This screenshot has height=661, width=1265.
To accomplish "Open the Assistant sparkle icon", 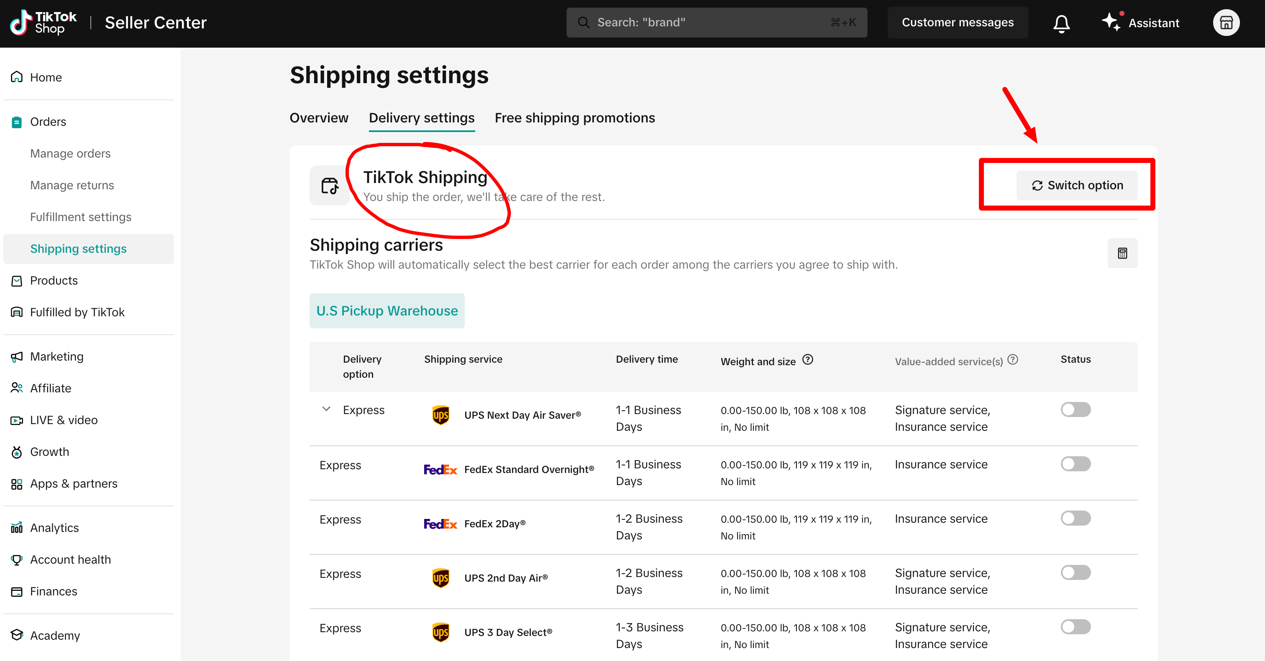I will tap(1112, 22).
